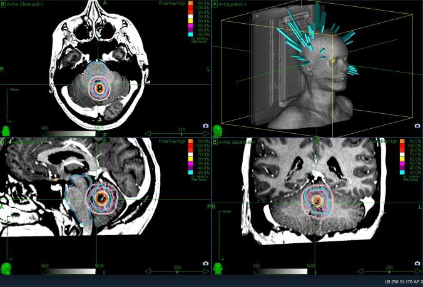Click 'Final Ray High' label in sagittal view
The width and height of the screenshot is (423, 287).
(x=172, y=141)
